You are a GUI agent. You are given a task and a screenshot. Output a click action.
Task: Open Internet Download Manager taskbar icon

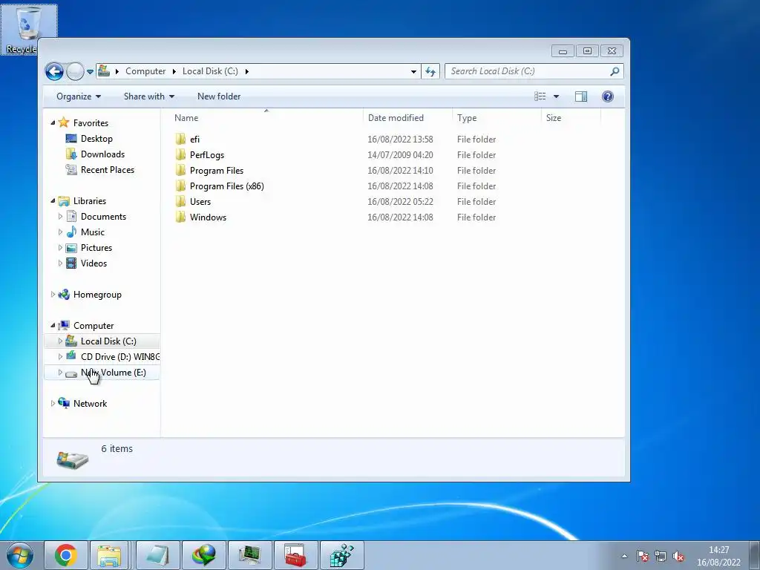click(203, 555)
